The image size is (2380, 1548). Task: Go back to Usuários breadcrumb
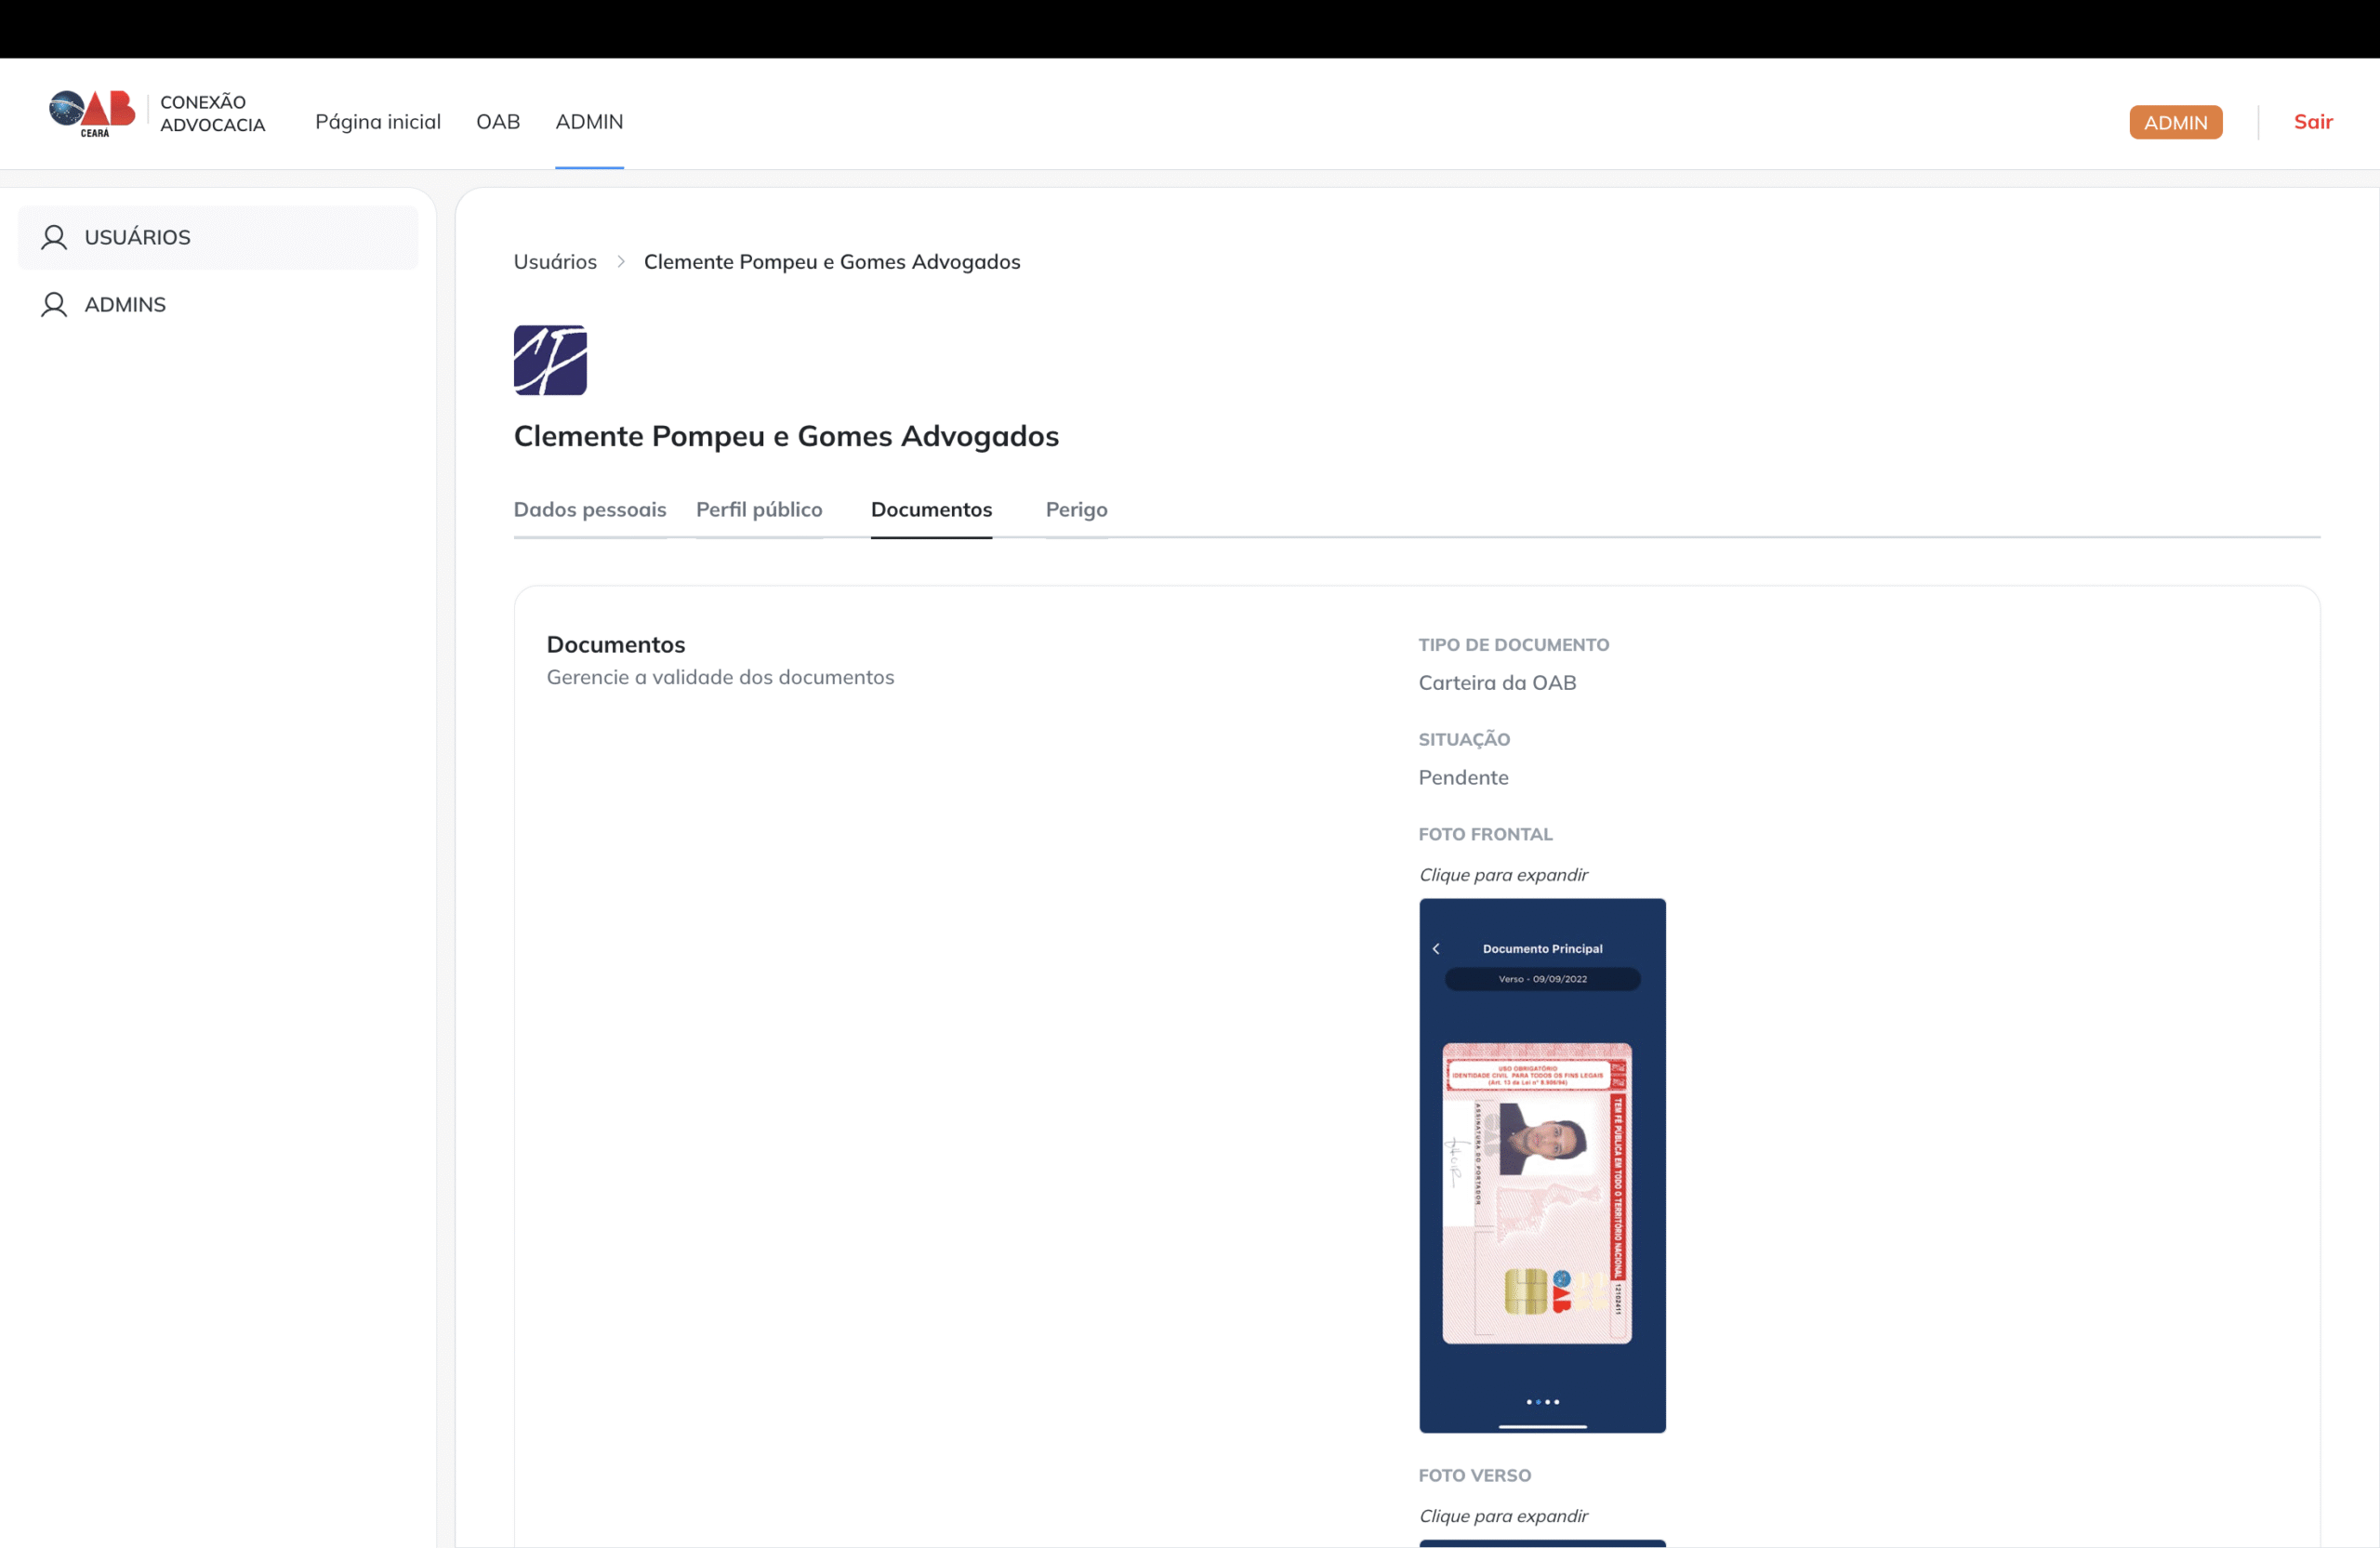point(555,261)
